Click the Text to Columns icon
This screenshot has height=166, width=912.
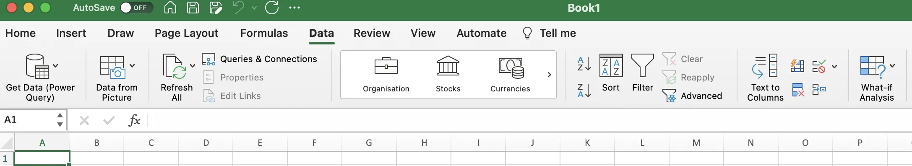click(x=765, y=66)
